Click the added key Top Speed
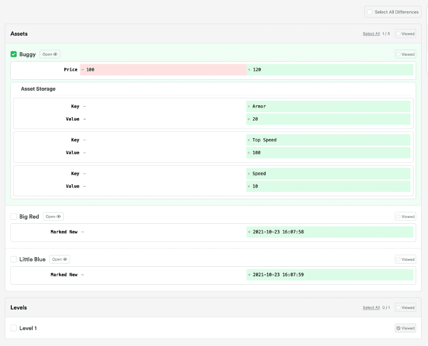The width and height of the screenshot is (428, 346). 328,140
